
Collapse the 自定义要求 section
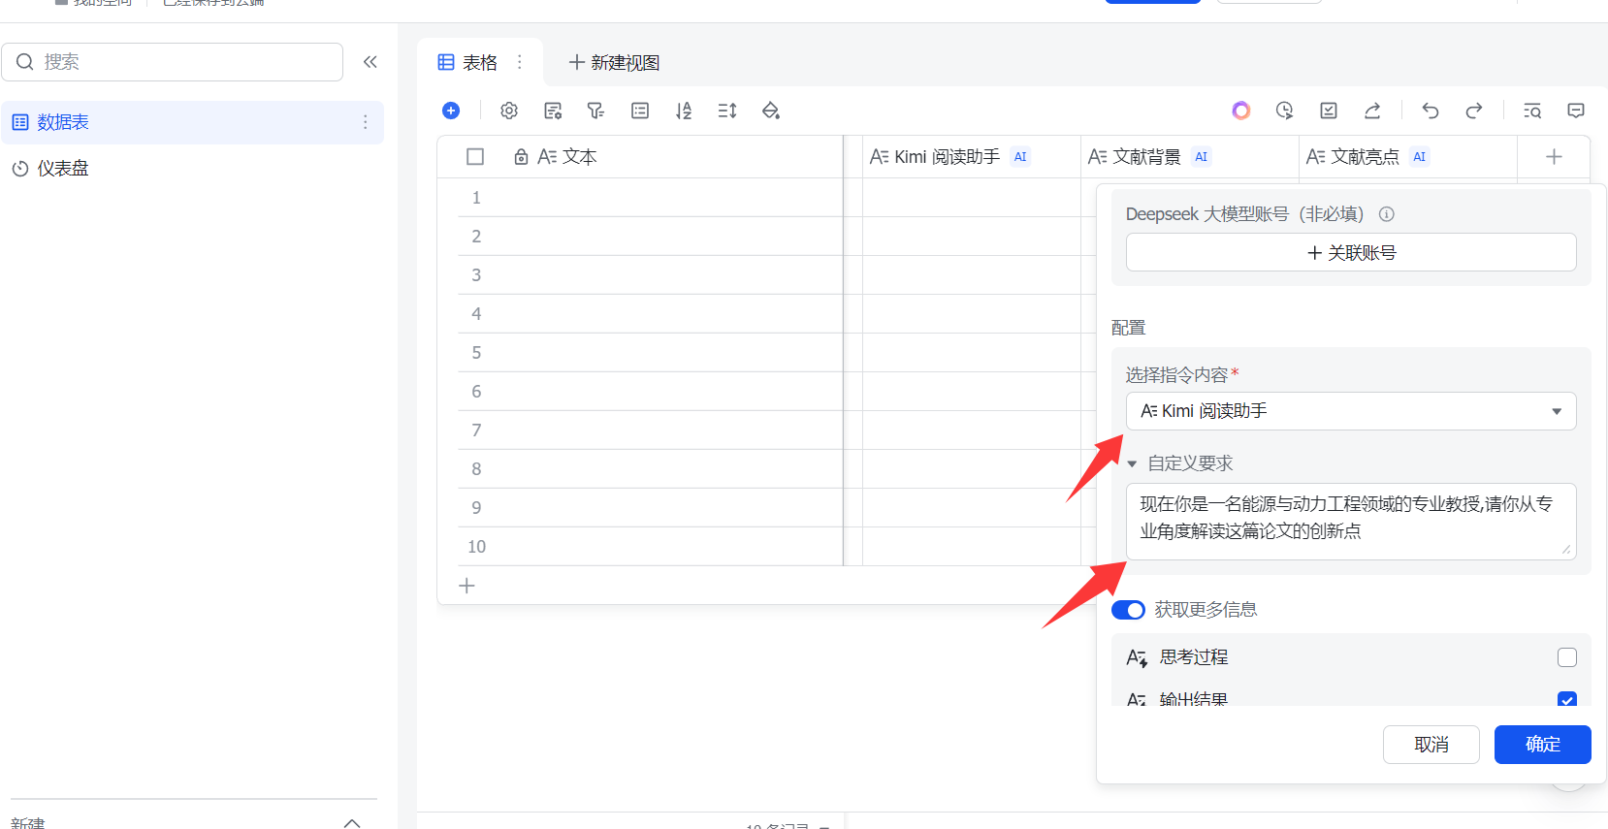tap(1132, 464)
